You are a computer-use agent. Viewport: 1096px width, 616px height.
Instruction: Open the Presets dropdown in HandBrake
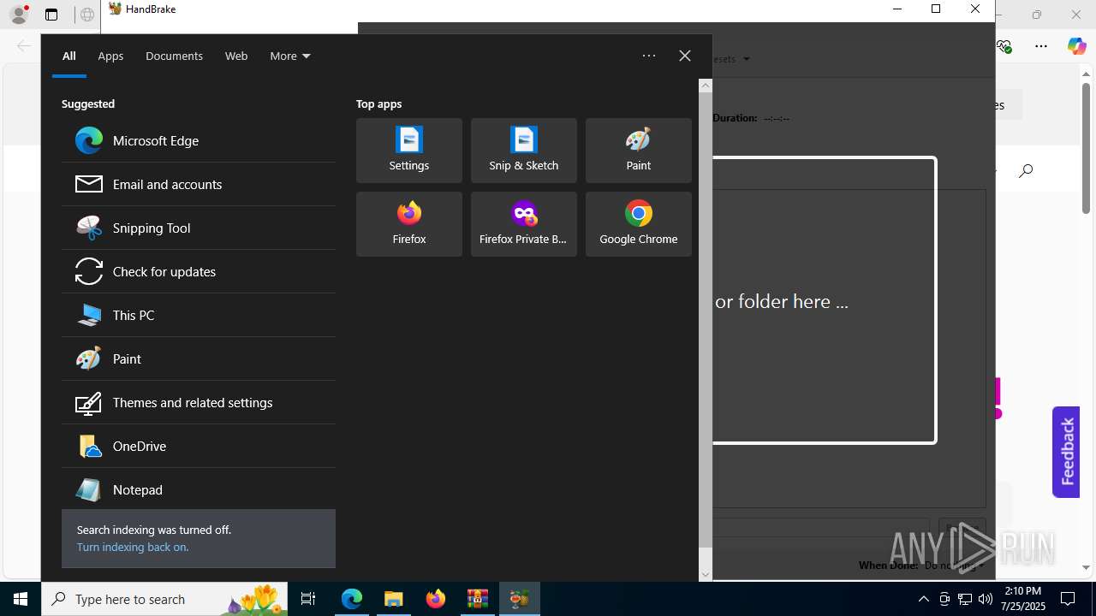coord(732,59)
